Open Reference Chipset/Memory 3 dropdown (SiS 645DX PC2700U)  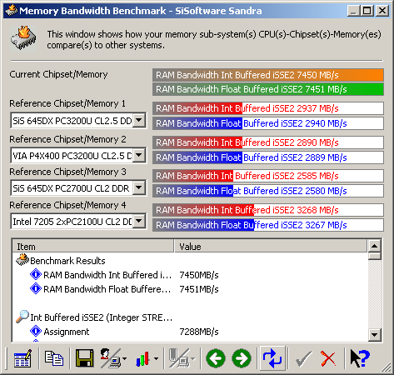(139, 188)
